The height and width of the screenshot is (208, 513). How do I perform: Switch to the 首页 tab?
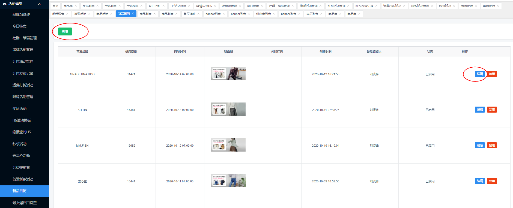point(55,6)
